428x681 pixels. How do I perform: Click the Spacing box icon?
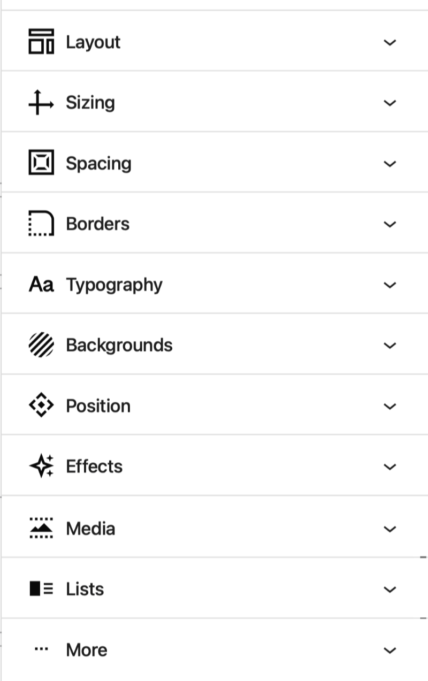(41, 163)
